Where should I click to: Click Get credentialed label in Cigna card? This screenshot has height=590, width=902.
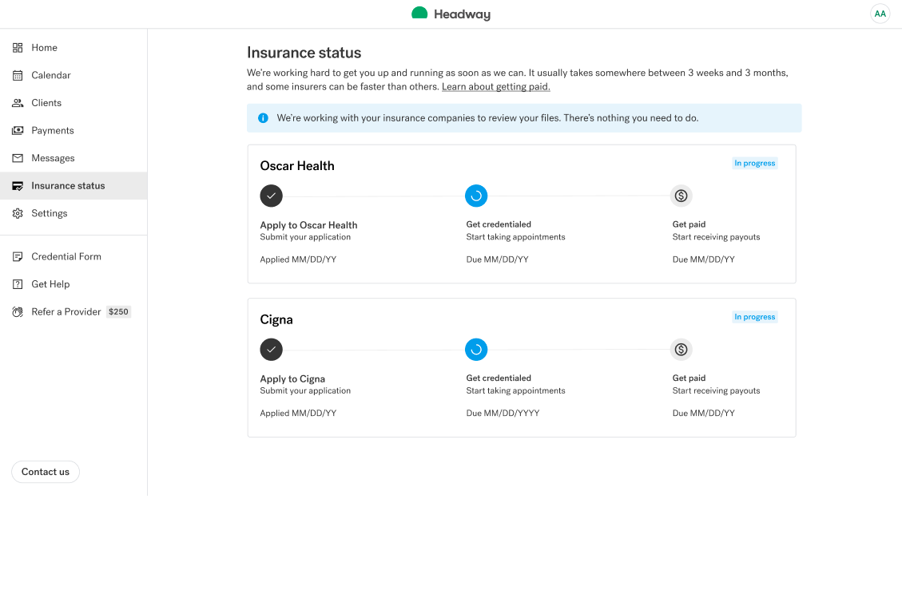(499, 378)
